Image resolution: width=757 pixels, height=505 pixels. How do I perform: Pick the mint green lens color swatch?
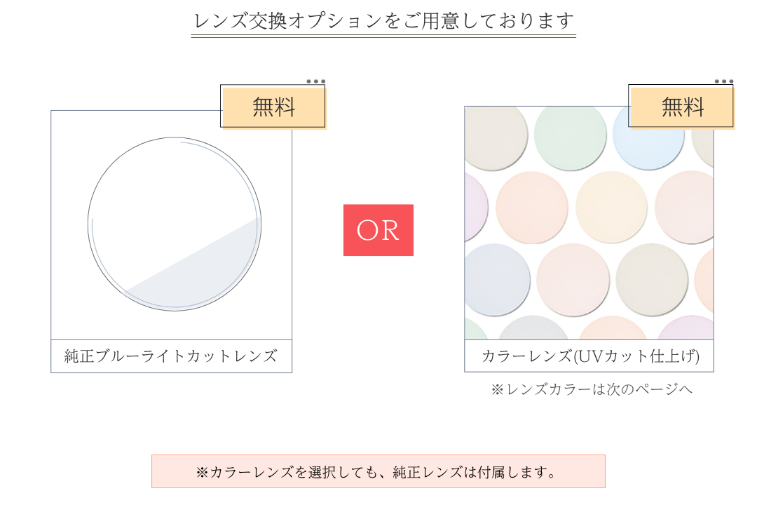570,136
